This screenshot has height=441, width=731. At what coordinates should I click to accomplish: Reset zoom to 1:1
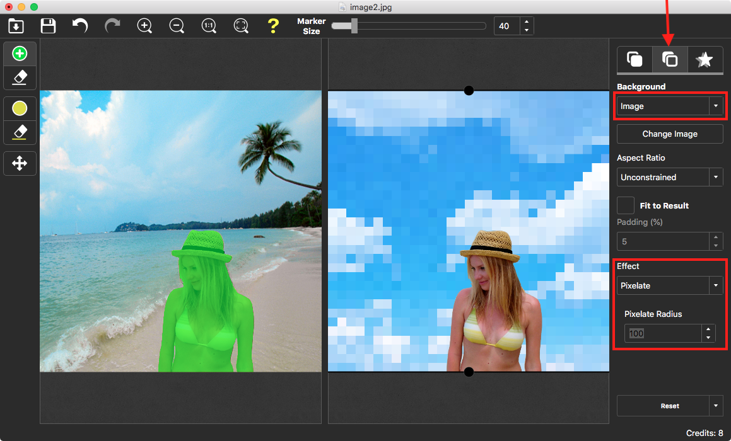pos(209,26)
